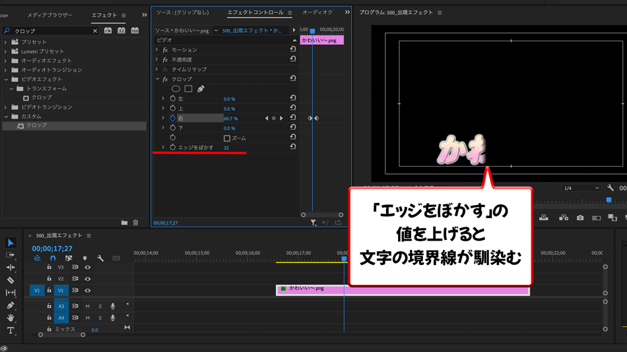This screenshot has height=352, width=627.
Task: Mute audio track A3
Action: point(87,307)
